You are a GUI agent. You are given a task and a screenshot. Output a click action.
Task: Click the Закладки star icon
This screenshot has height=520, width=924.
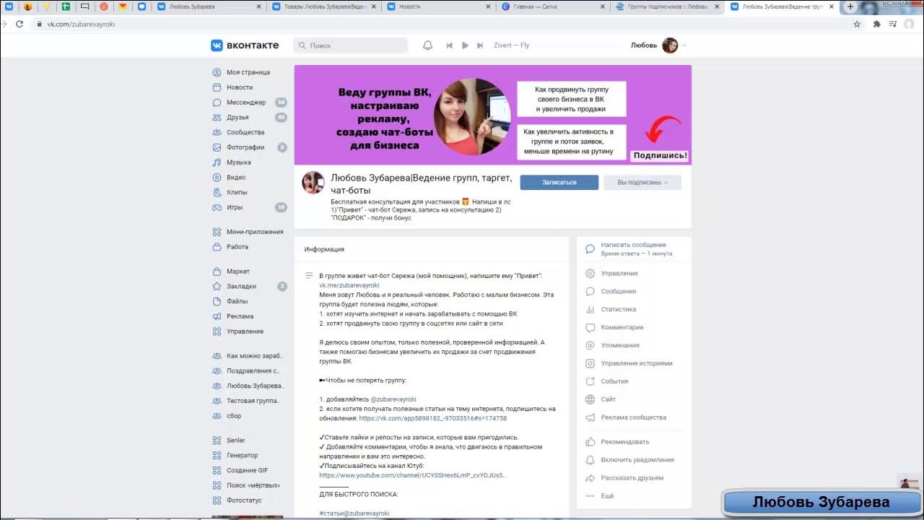pos(217,287)
